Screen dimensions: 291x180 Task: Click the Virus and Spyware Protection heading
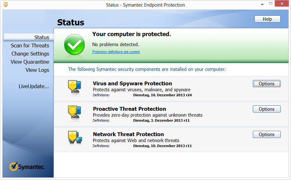pos(132,83)
